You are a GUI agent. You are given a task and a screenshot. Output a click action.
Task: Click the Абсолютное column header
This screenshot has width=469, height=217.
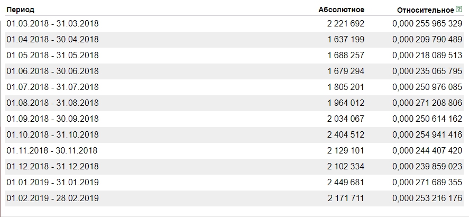341,10
